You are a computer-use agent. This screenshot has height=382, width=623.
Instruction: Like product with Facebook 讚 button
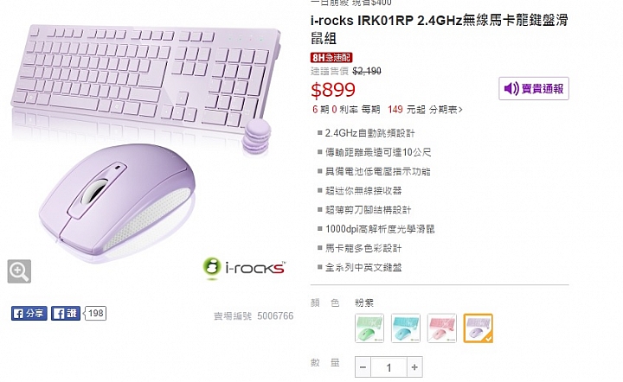point(66,314)
